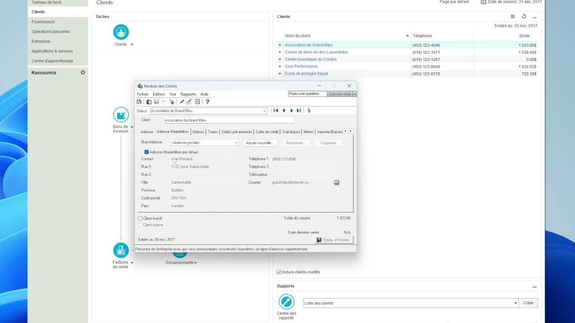This screenshot has height=323, width=575.
Task: Click the undo arrow toolbar icon
Action: pos(164,102)
